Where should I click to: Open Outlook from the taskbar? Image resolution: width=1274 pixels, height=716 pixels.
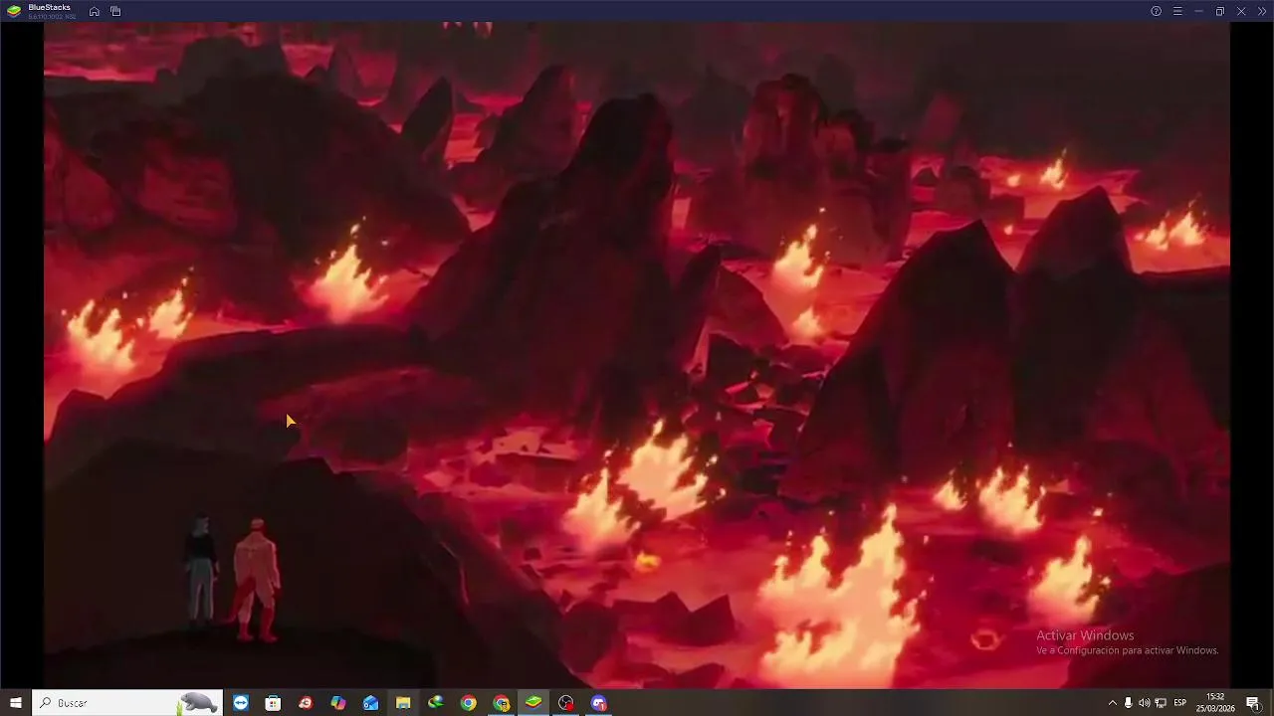(x=370, y=703)
